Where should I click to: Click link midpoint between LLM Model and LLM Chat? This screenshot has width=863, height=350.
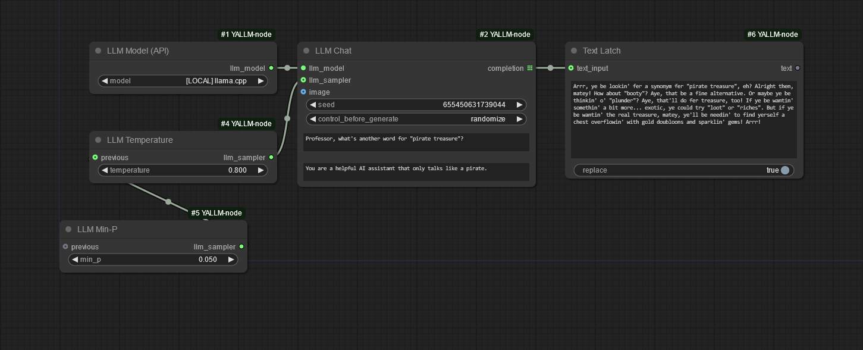point(287,68)
